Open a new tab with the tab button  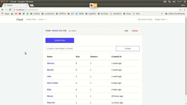pos(32,5)
